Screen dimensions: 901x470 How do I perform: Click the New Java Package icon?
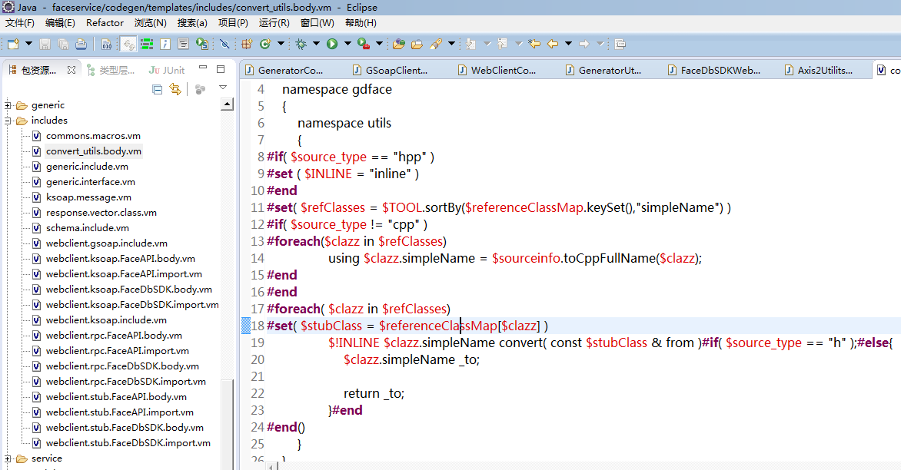point(247,45)
